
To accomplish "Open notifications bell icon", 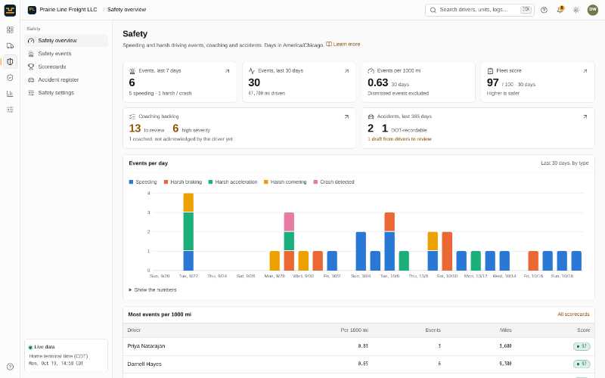I will (x=560, y=10).
